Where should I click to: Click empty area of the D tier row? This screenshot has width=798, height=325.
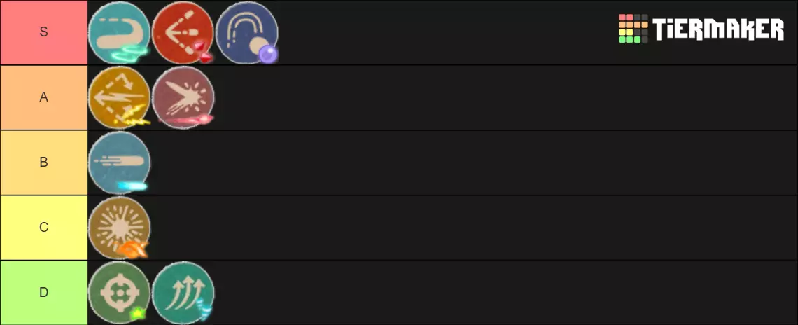pyautogui.click(x=490, y=293)
